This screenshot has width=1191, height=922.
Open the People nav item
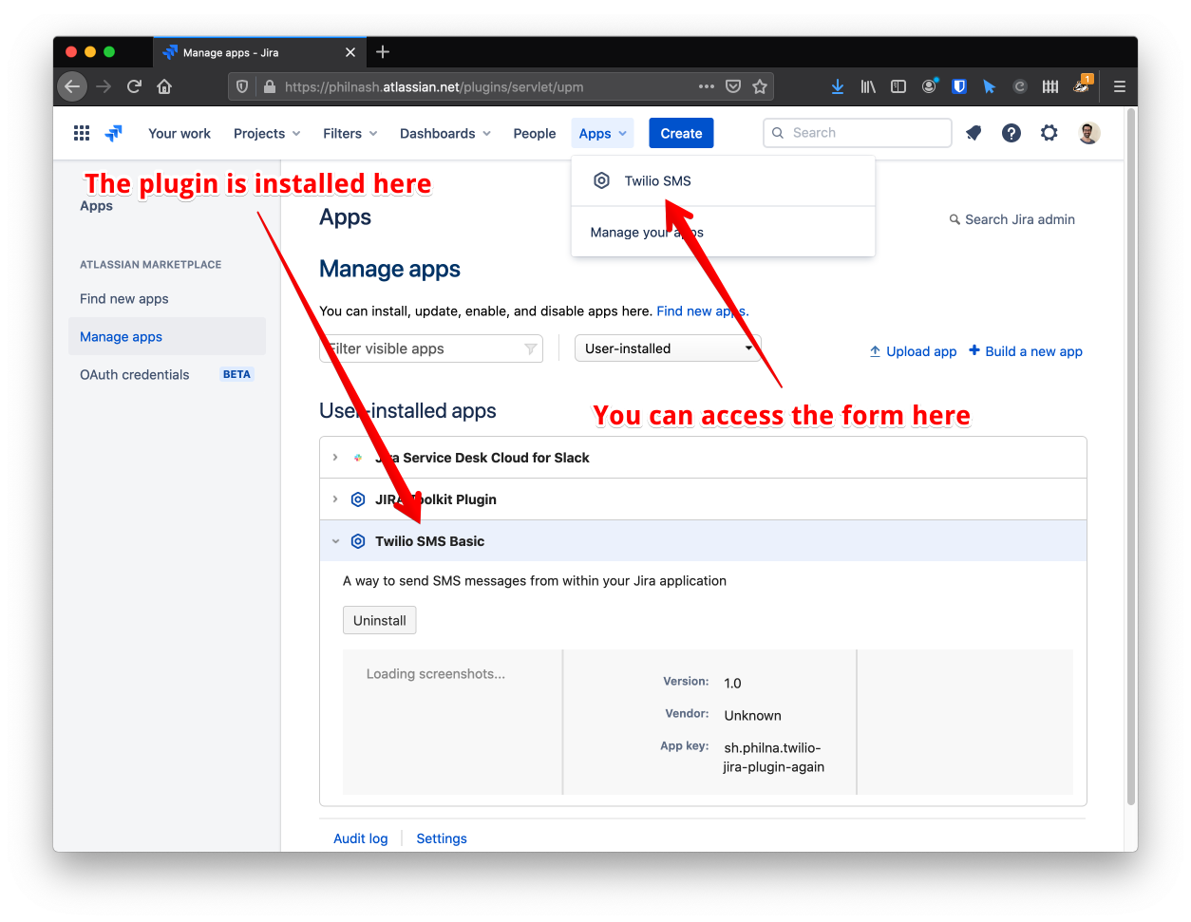[x=535, y=133]
